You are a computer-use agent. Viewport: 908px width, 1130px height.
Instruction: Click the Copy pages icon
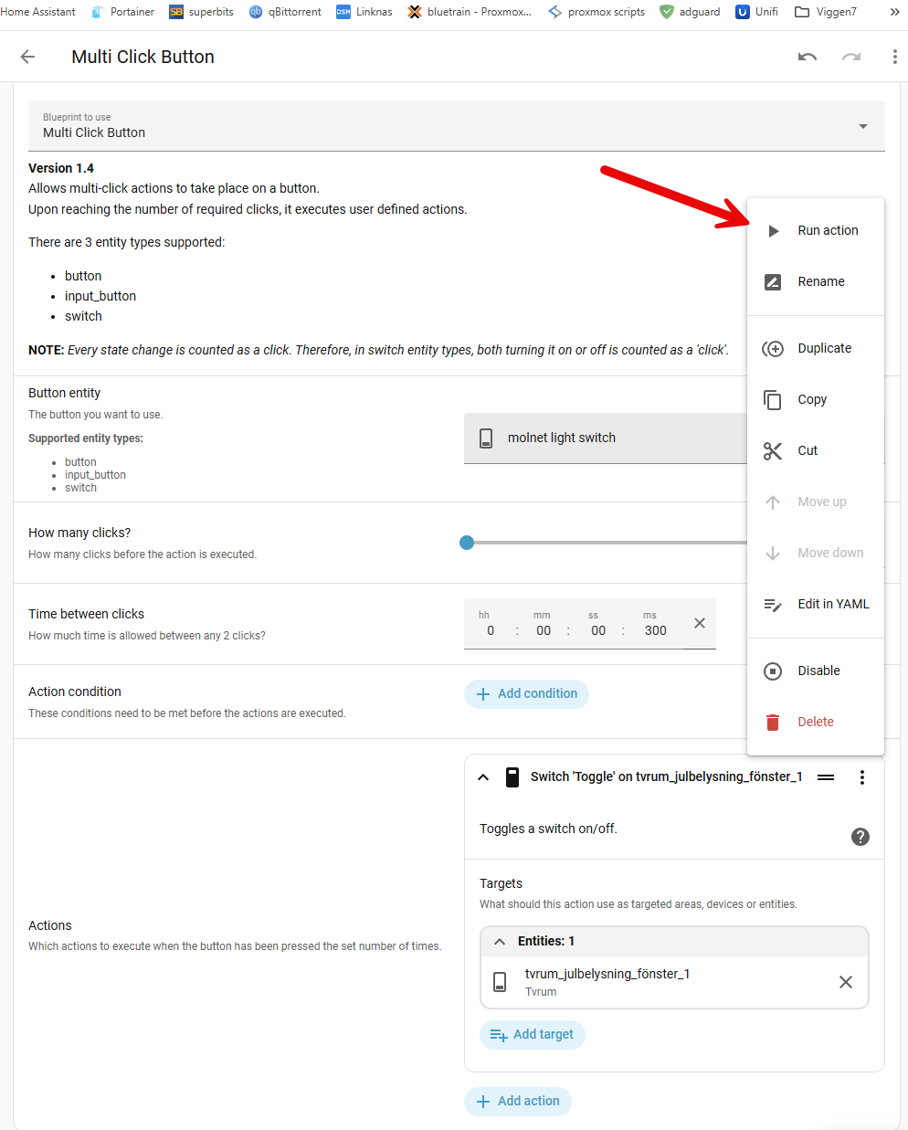click(773, 400)
